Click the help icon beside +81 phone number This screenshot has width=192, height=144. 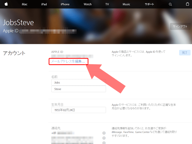[x=104, y=133]
